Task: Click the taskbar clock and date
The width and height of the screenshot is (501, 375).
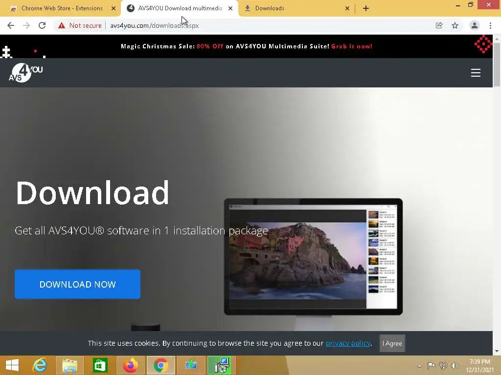Action: tap(479, 365)
